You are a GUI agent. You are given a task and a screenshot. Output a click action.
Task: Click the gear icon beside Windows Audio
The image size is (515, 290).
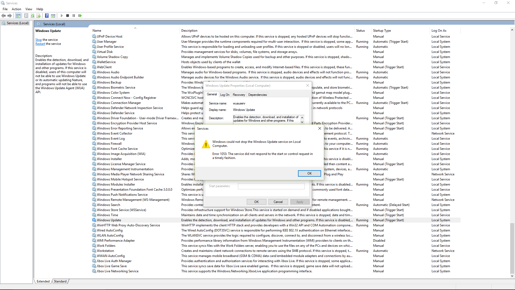click(x=94, y=72)
